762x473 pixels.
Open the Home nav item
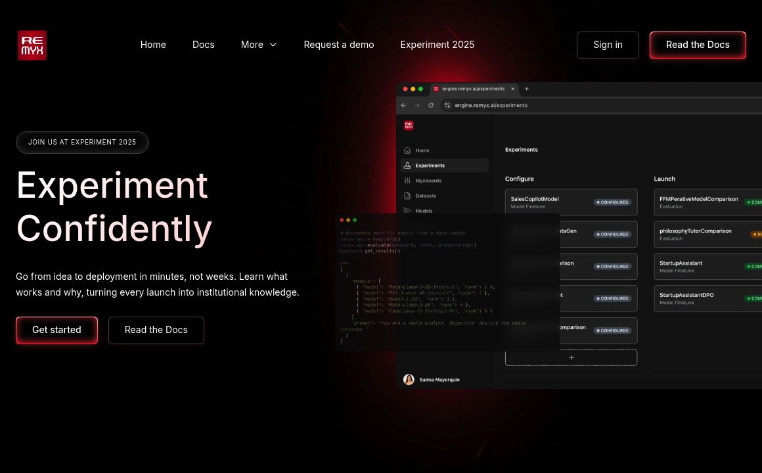pos(153,45)
